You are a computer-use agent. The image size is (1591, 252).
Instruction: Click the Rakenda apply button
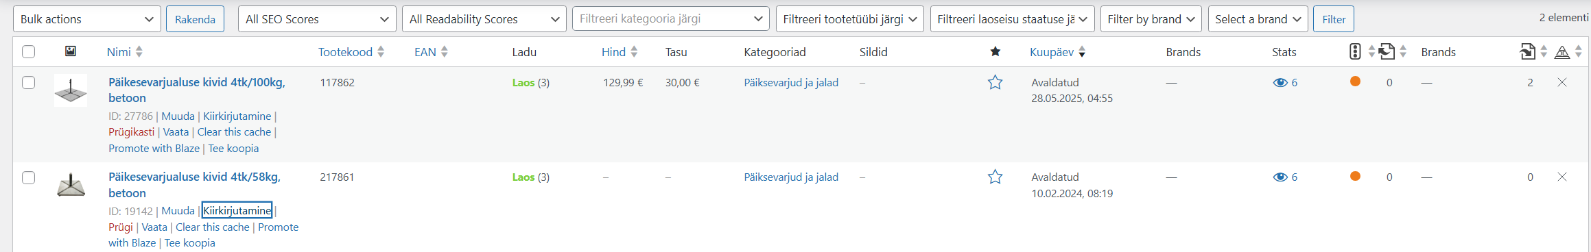[x=195, y=19]
